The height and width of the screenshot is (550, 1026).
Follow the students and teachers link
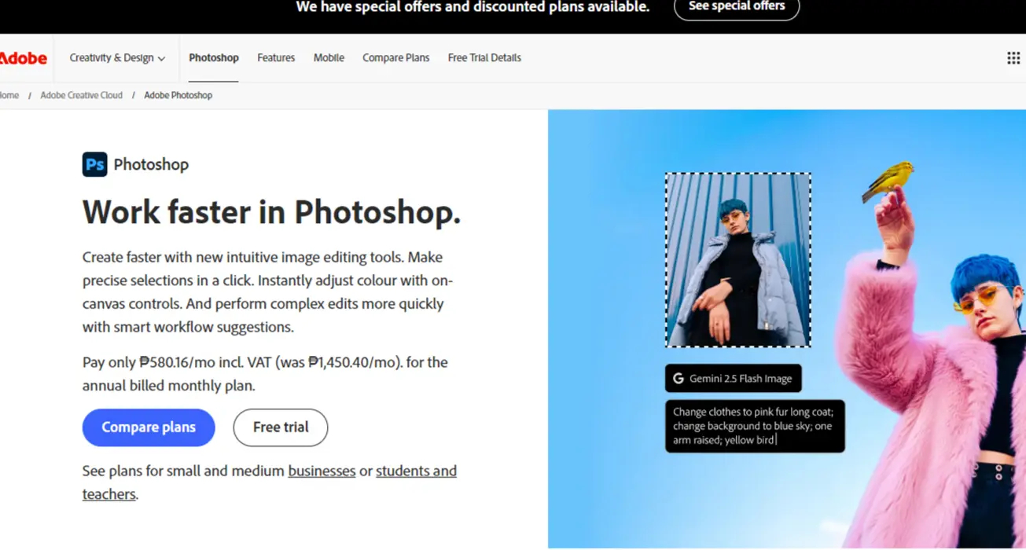(416, 471)
